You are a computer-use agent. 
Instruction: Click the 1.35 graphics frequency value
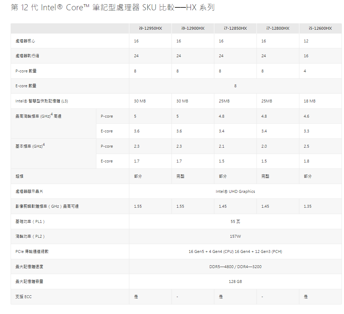click(308, 206)
